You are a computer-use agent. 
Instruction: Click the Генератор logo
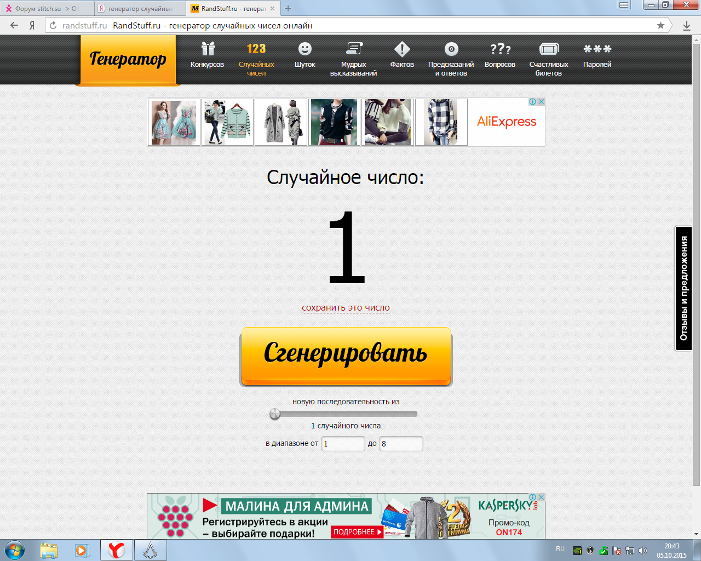coord(128,59)
